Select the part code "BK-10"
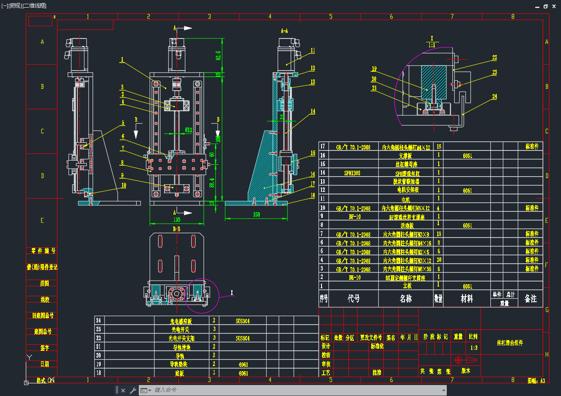561x396 pixels. (x=355, y=278)
